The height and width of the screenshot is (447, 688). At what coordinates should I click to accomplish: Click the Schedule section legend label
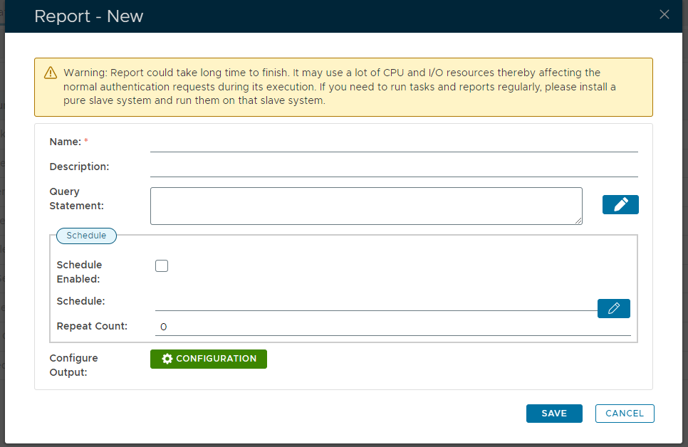click(86, 236)
